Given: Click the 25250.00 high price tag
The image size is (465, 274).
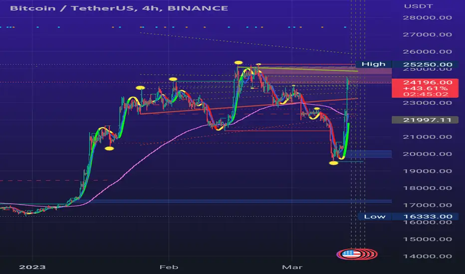Looking at the screenshot, I should click(x=428, y=65).
